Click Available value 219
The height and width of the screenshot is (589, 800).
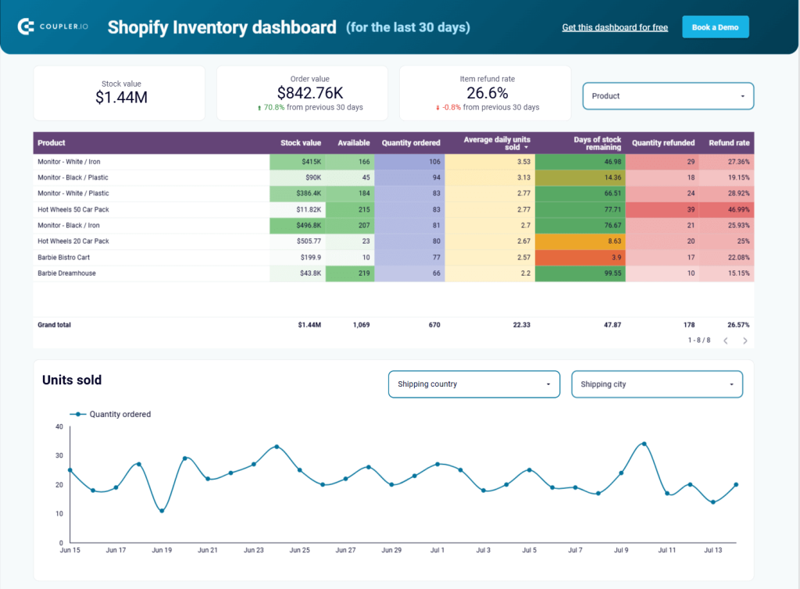pyautogui.click(x=350, y=273)
